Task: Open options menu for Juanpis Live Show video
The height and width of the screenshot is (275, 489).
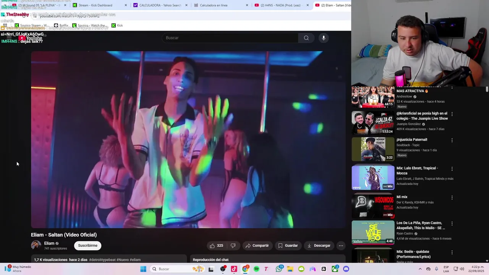Action: click(452, 114)
